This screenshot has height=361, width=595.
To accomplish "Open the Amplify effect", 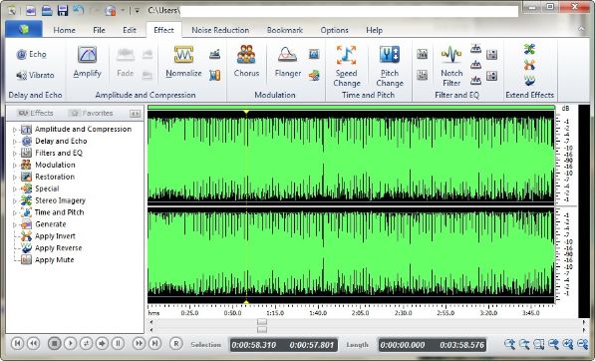I will 88,62.
